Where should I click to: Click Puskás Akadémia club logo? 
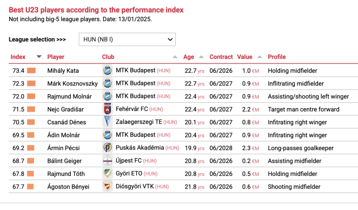107,148
